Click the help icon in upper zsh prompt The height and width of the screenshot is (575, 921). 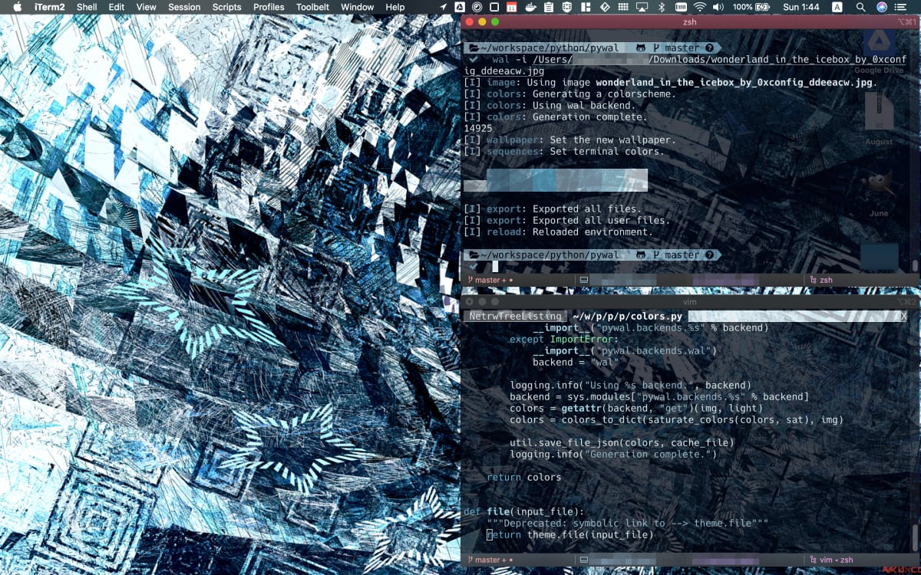pos(709,48)
